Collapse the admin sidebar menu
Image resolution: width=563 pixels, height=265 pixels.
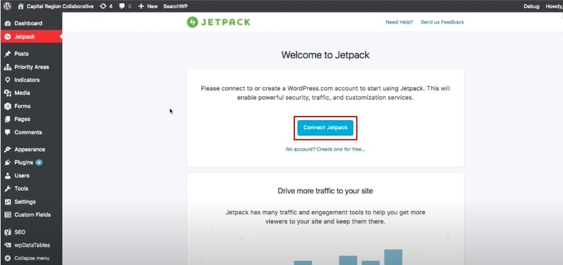point(31,258)
